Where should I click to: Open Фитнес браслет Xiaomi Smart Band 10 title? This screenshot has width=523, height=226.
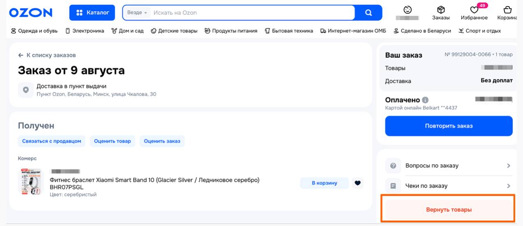155,183
